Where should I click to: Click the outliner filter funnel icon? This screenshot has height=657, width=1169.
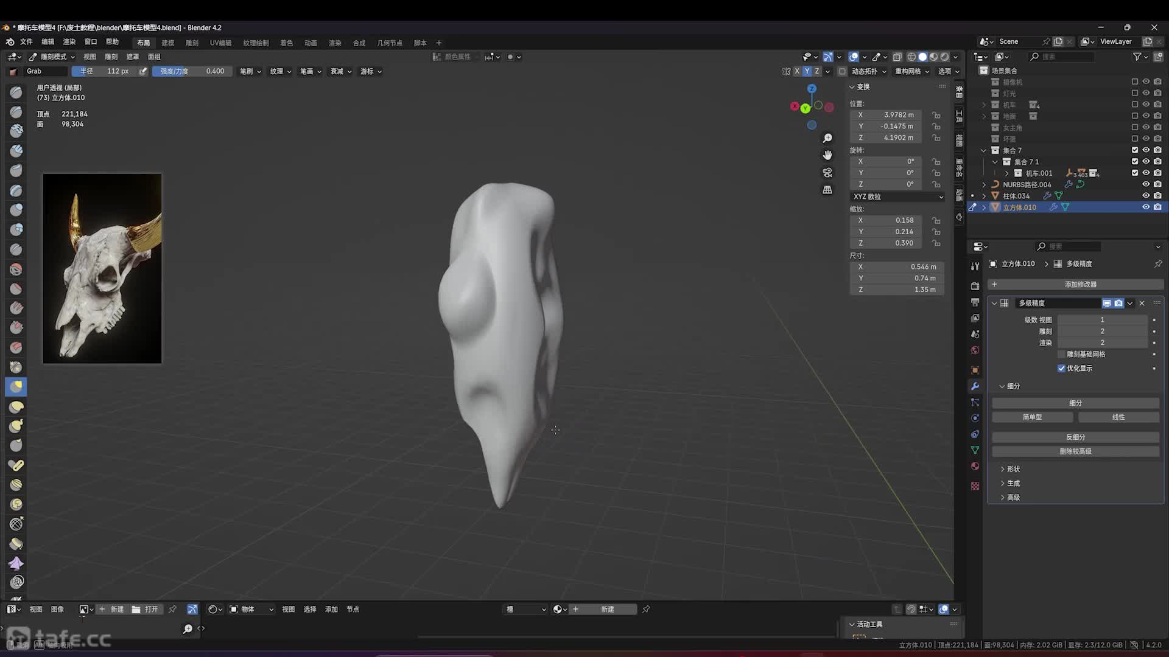click(x=1137, y=57)
